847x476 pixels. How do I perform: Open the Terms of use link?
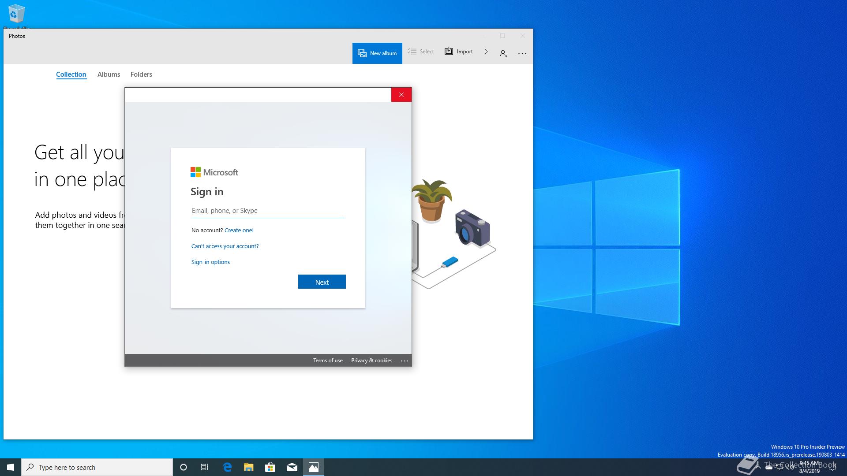coord(328,361)
